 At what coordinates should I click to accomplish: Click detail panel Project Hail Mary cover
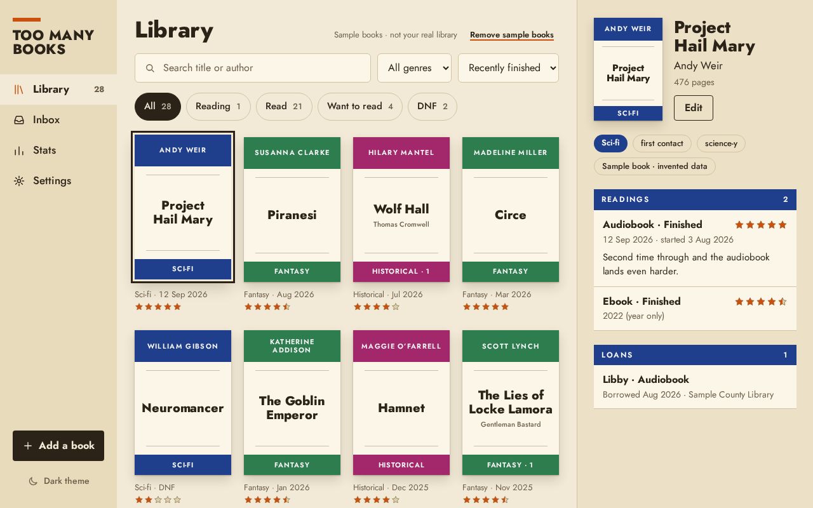pos(628,69)
